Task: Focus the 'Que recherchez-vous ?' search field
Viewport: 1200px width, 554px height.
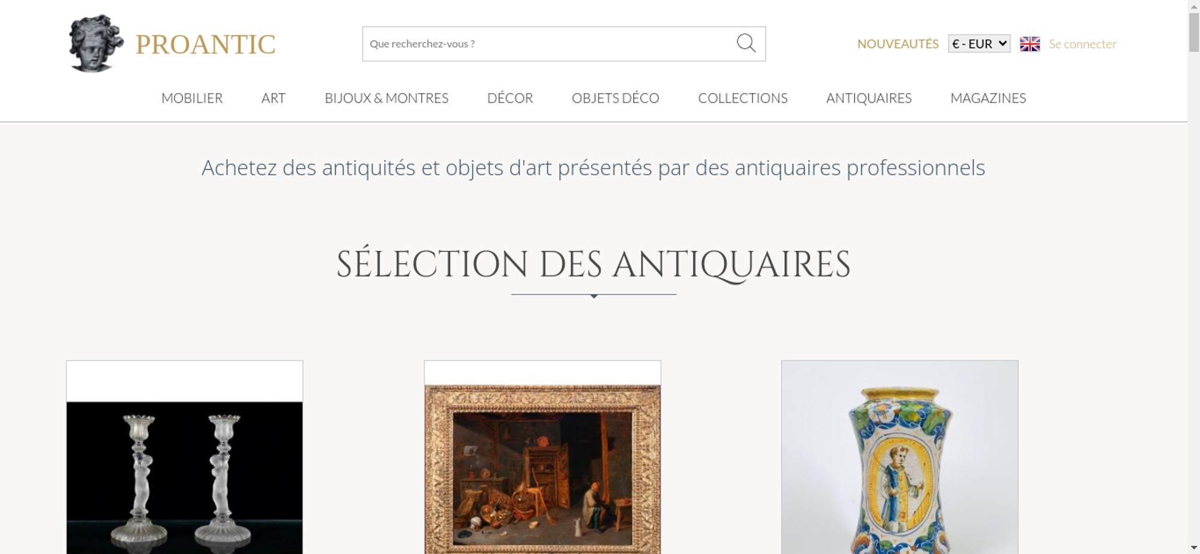Action: click(x=549, y=44)
